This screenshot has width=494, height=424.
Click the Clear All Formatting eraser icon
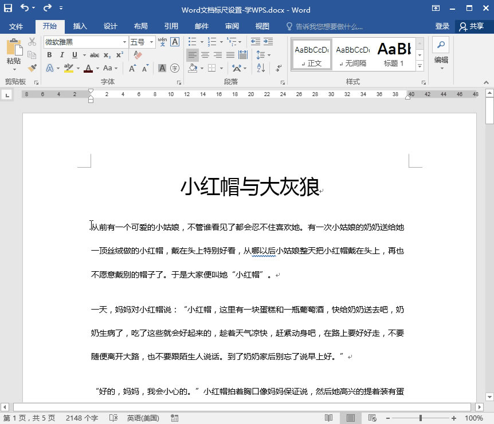pos(137,55)
